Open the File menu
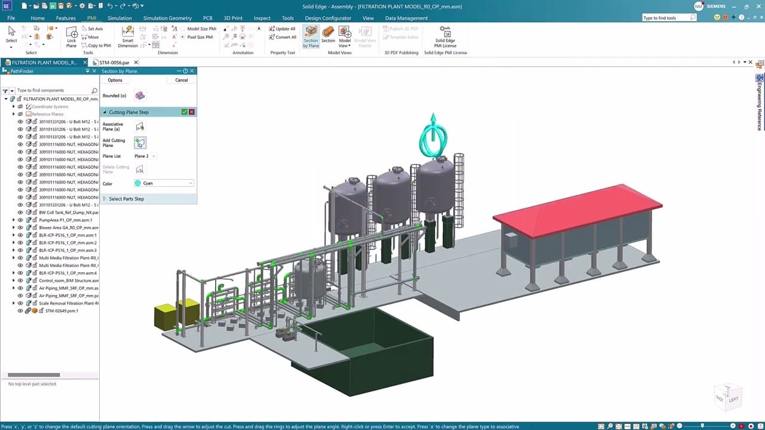This screenshot has height=430, width=765. [11, 18]
